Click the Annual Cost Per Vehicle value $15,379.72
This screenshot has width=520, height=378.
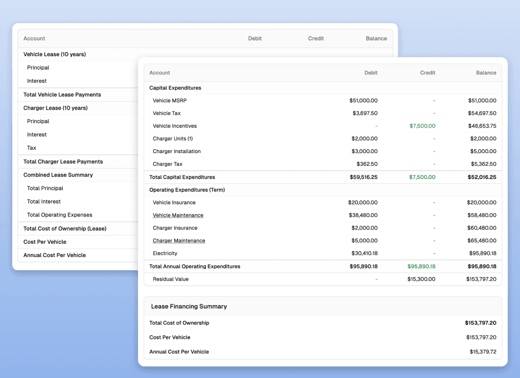pyautogui.click(x=483, y=352)
